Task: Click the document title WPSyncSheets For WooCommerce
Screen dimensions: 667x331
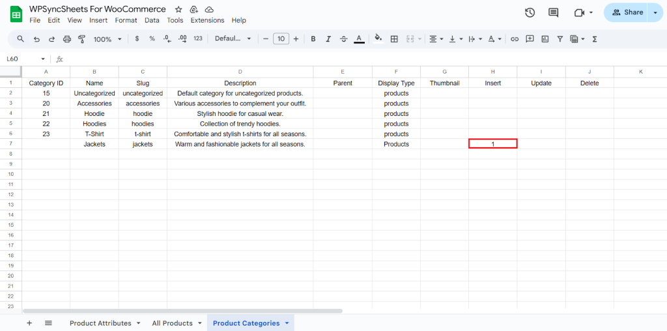Action: coord(98,9)
